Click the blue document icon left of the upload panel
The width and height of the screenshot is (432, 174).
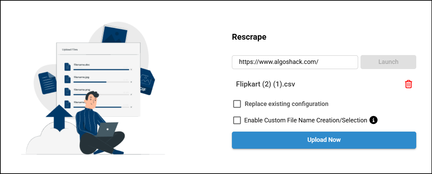click(47, 83)
